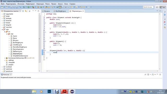Start Debug with the bug icon
Viewport: 167px width, 94px height.
click(x=24, y=7)
